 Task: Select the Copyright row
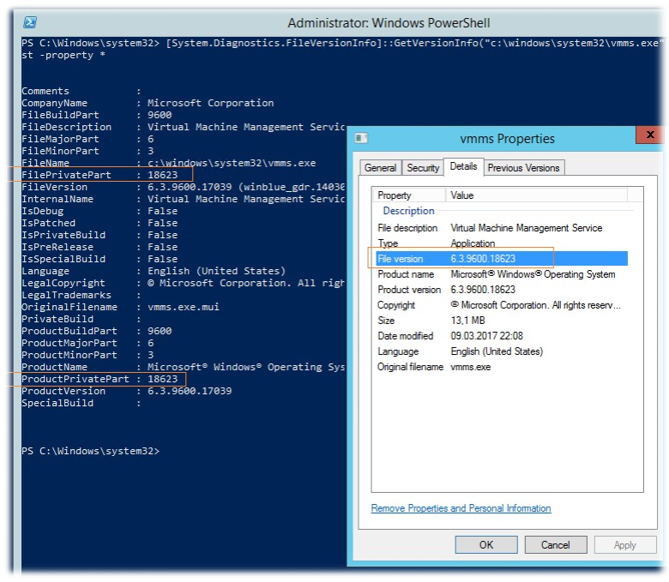click(x=502, y=305)
